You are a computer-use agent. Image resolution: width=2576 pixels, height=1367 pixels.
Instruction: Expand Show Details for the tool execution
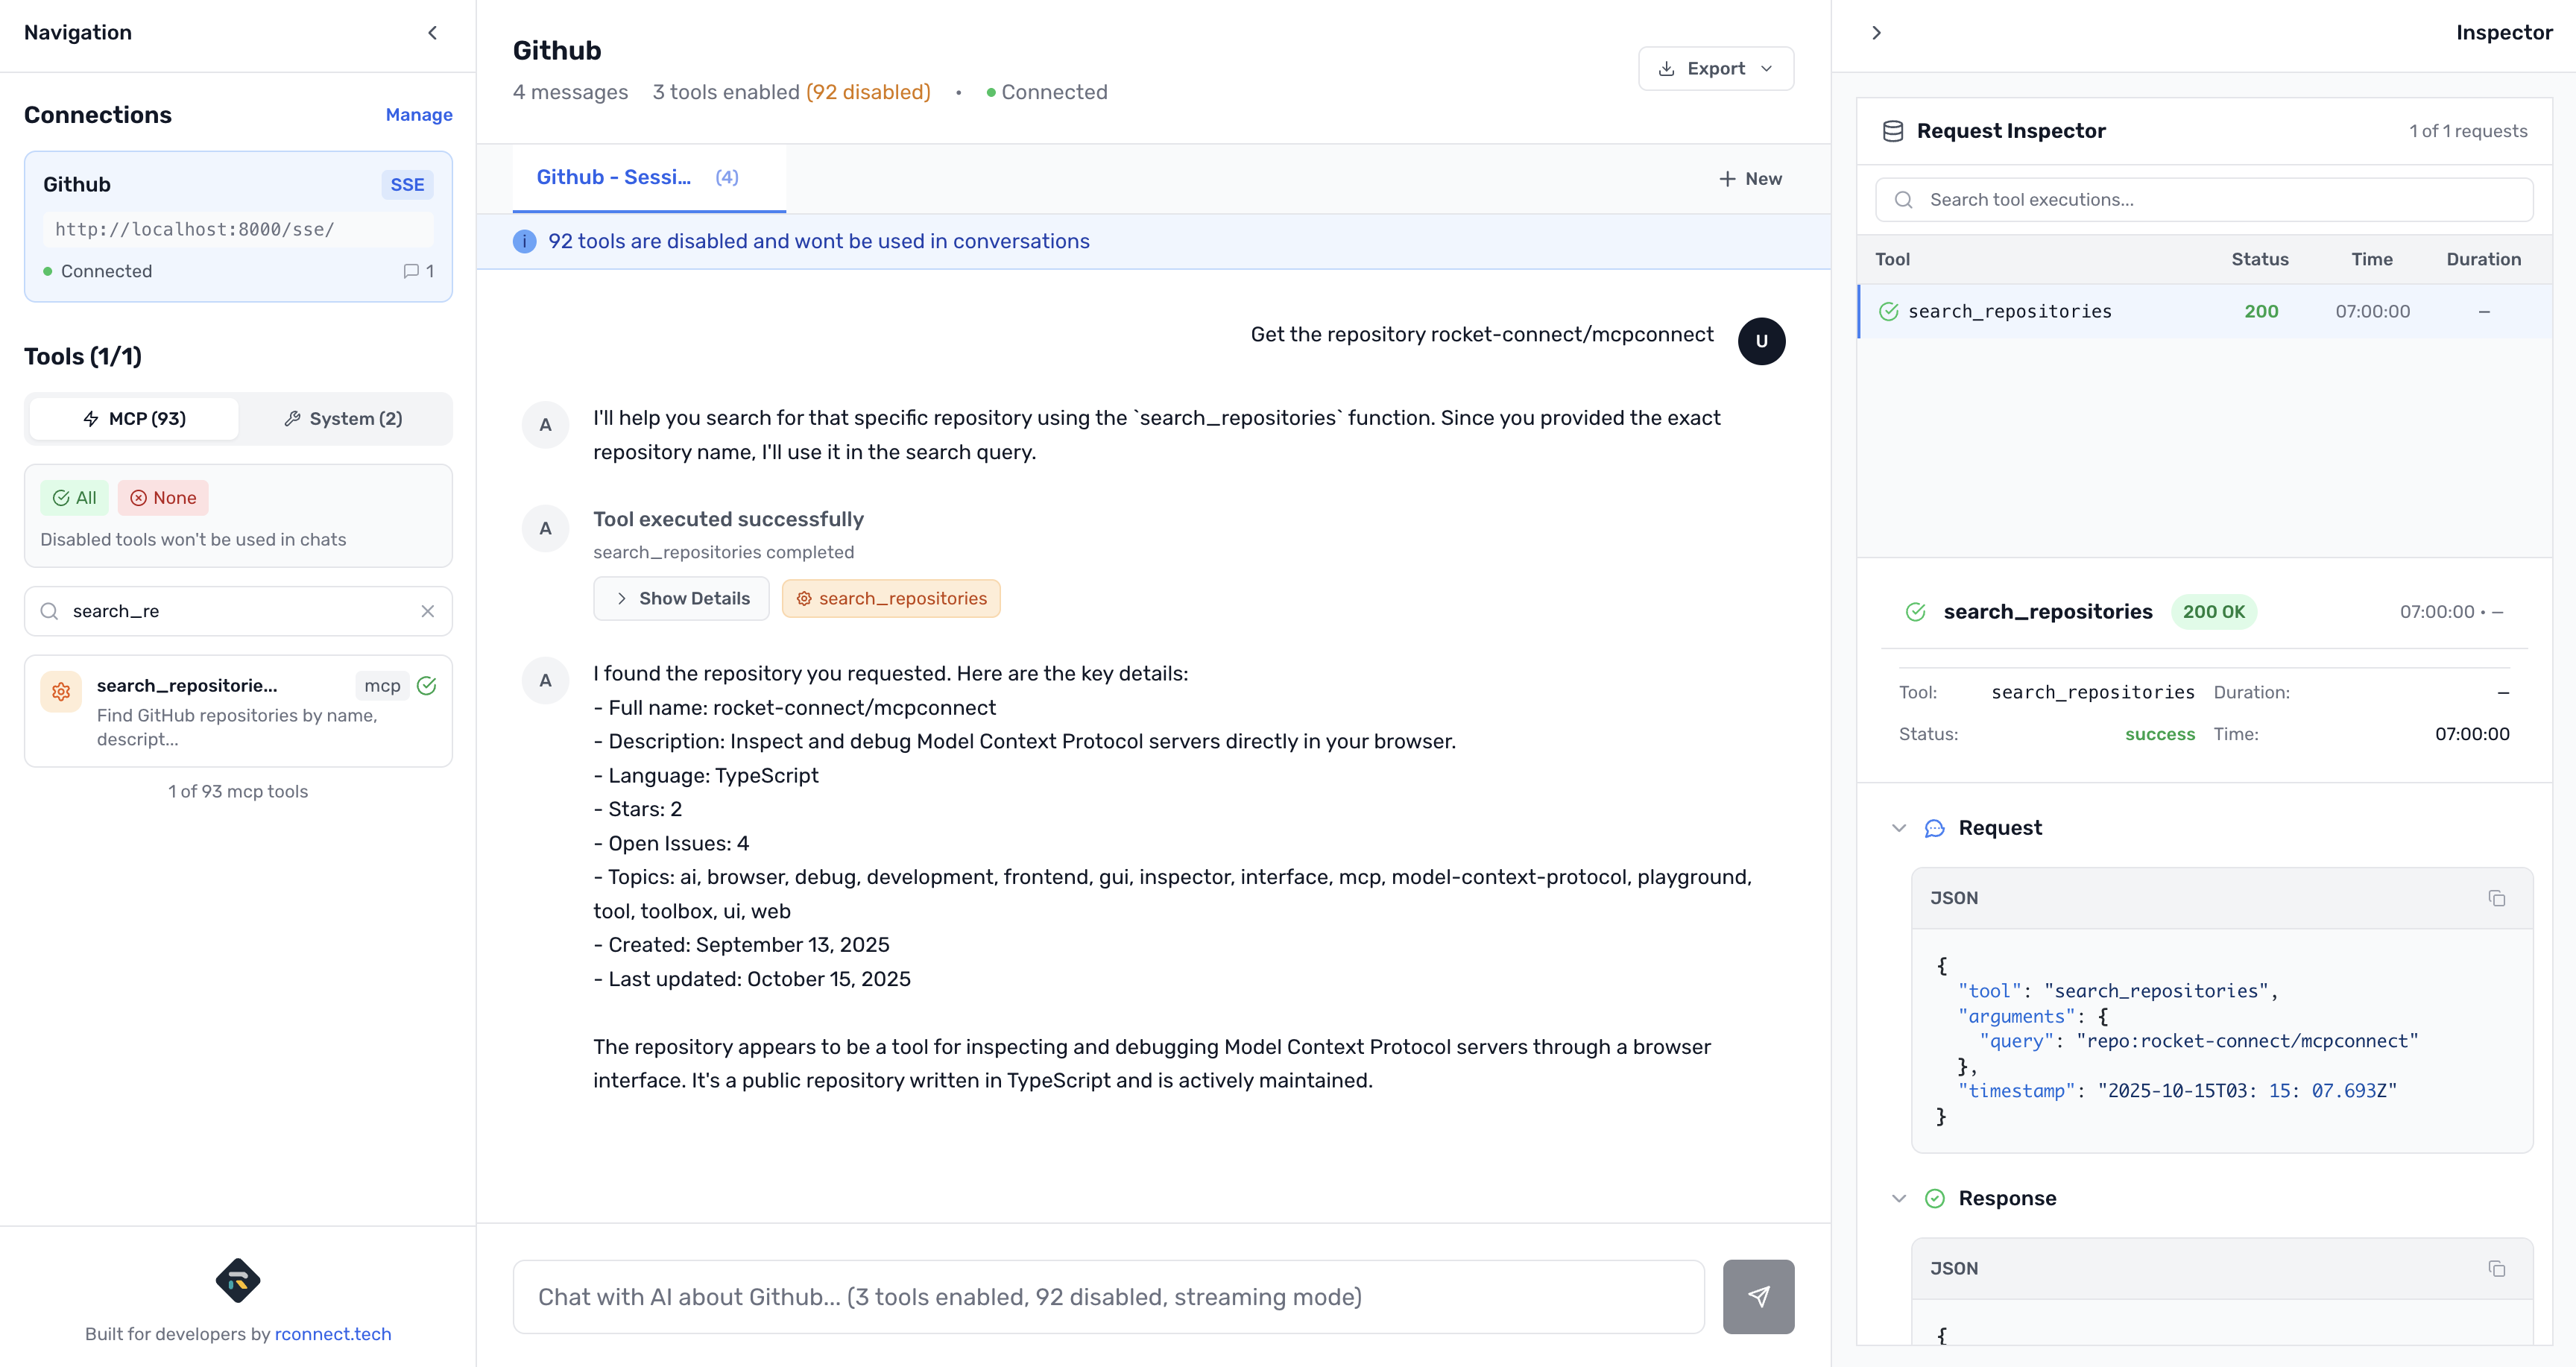pyautogui.click(x=681, y=598)
